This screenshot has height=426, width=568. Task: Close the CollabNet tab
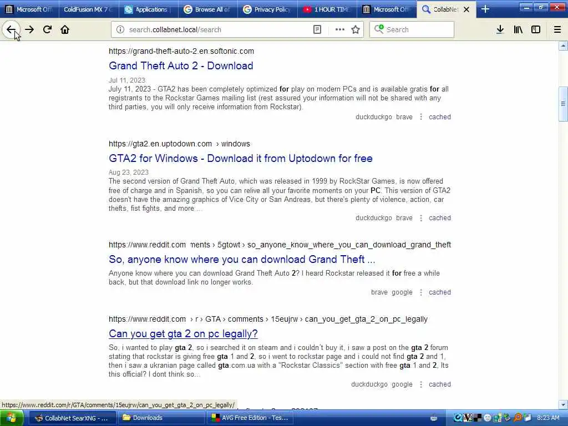tap(466, 9)
